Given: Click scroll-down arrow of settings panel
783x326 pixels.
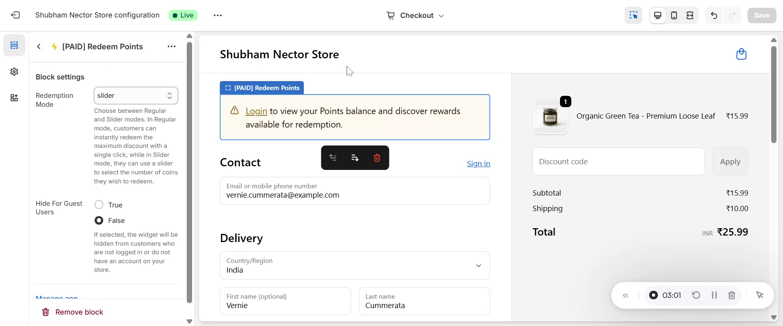Looking at the screenshot, I should 189,322.
